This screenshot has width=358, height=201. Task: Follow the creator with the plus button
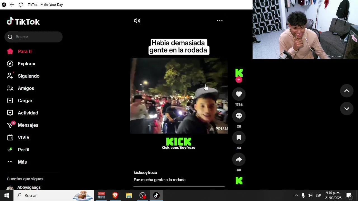(x=239, y=80)
